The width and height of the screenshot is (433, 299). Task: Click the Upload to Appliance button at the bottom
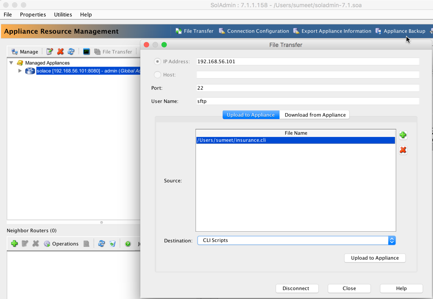click(375, 258)
